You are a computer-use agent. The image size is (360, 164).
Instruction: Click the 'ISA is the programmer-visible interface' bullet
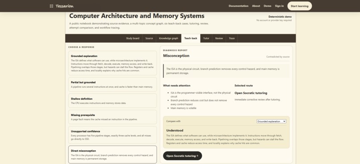click(201, 95)
